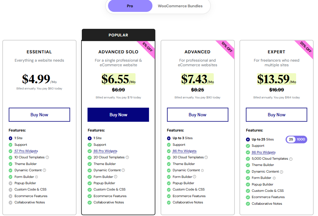Open Theme Builder link in Essential features
This screenshot has height=216, width=318.
(26, 164)
